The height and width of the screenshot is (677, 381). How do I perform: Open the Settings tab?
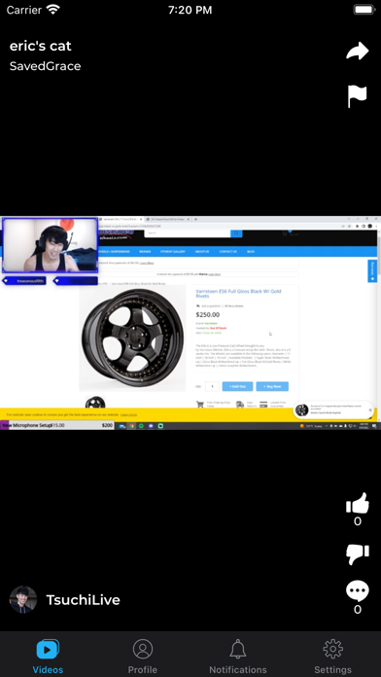click(x=332, y=657)
